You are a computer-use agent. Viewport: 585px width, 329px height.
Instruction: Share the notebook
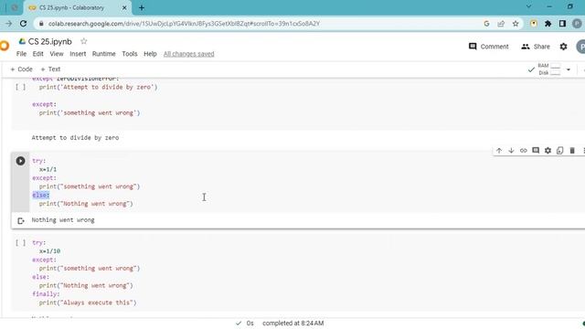pos(536,47)
